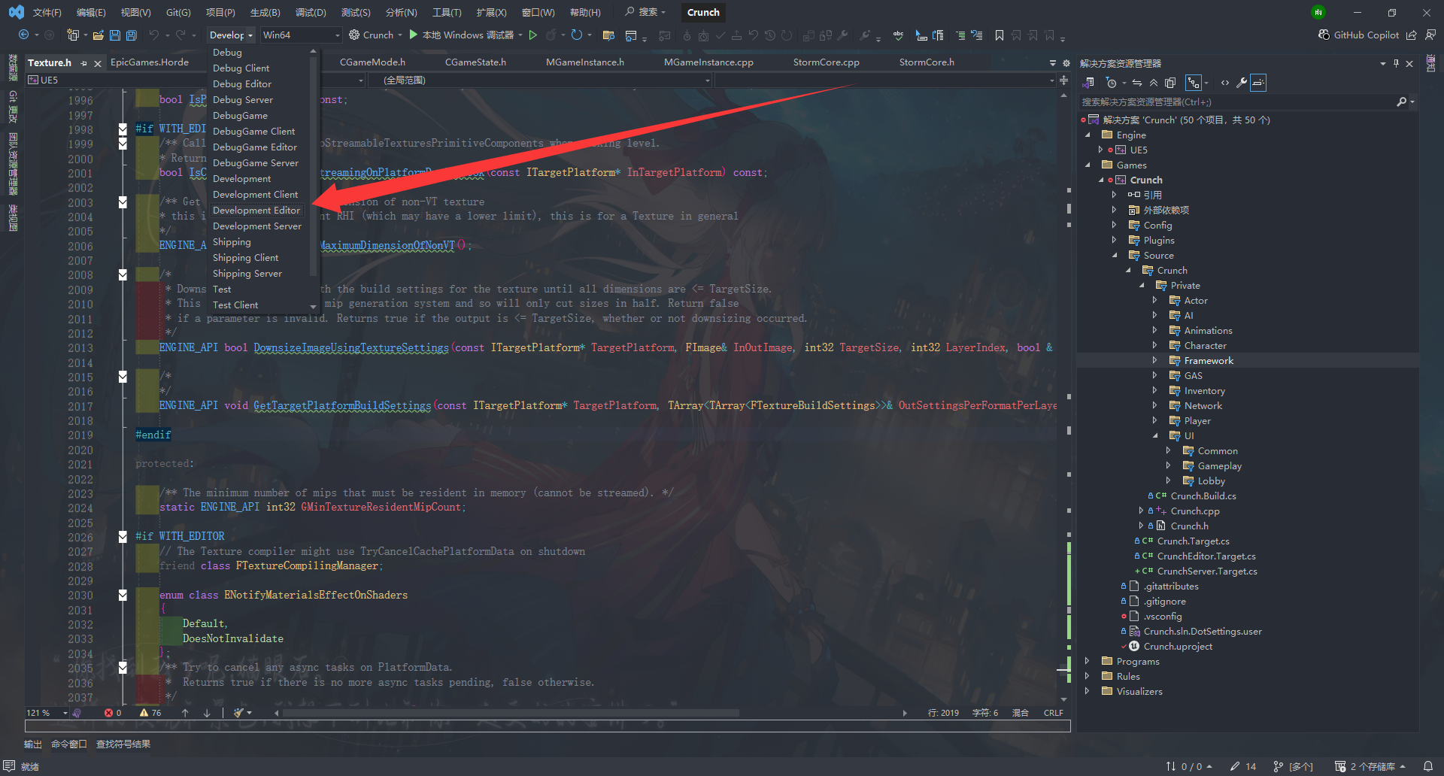Click the GitHub Copilot icon
Screen dimensions: 1444x776
coord(1324,35)
